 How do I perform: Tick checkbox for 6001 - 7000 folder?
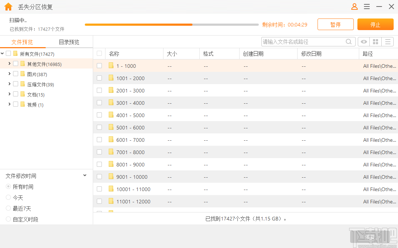pos(99,140)
